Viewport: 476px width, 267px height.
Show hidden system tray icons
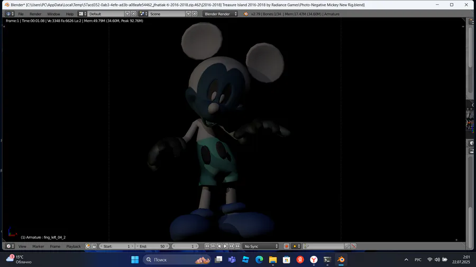[x=406, y=260]
